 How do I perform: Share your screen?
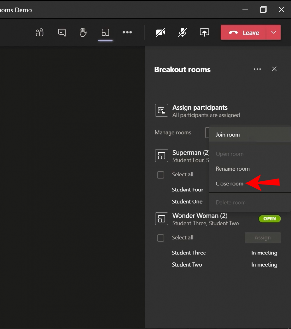pos(204,32)
